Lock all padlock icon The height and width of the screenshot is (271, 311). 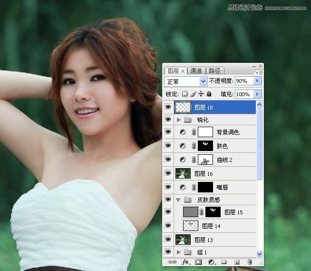(209, 94)
